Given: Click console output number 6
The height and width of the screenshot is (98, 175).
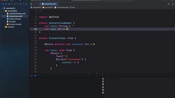Looking at the screenshot, I should pos(103,93).
